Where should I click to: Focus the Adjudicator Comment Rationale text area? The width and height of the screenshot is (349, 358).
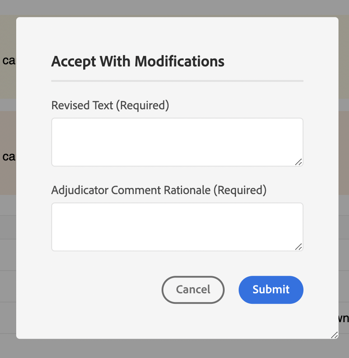[x=177, y=226]
